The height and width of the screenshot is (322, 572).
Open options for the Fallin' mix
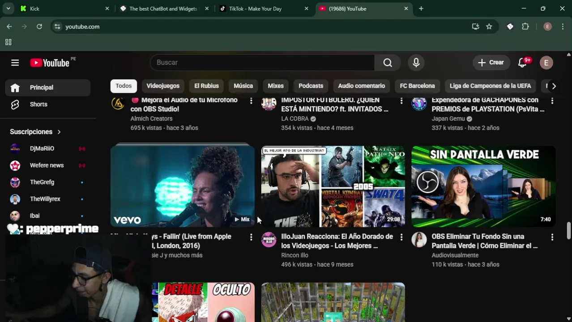(x=251, y=237)
